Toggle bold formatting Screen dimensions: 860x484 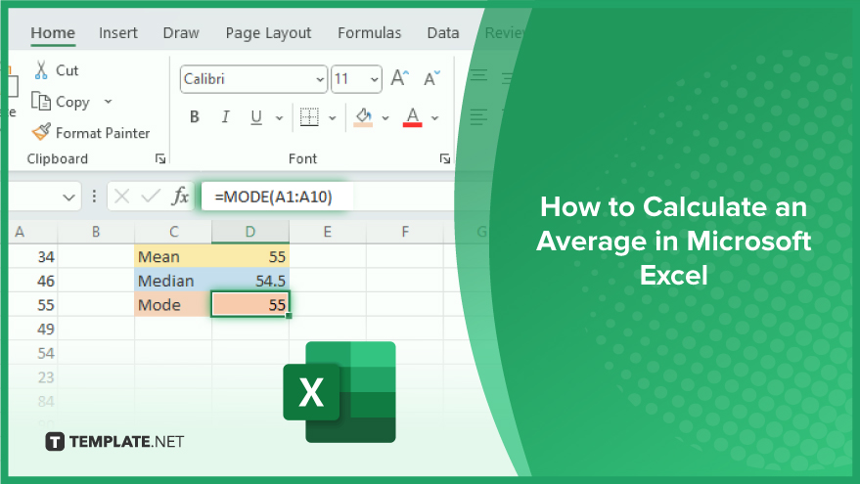tap(194, 116)
